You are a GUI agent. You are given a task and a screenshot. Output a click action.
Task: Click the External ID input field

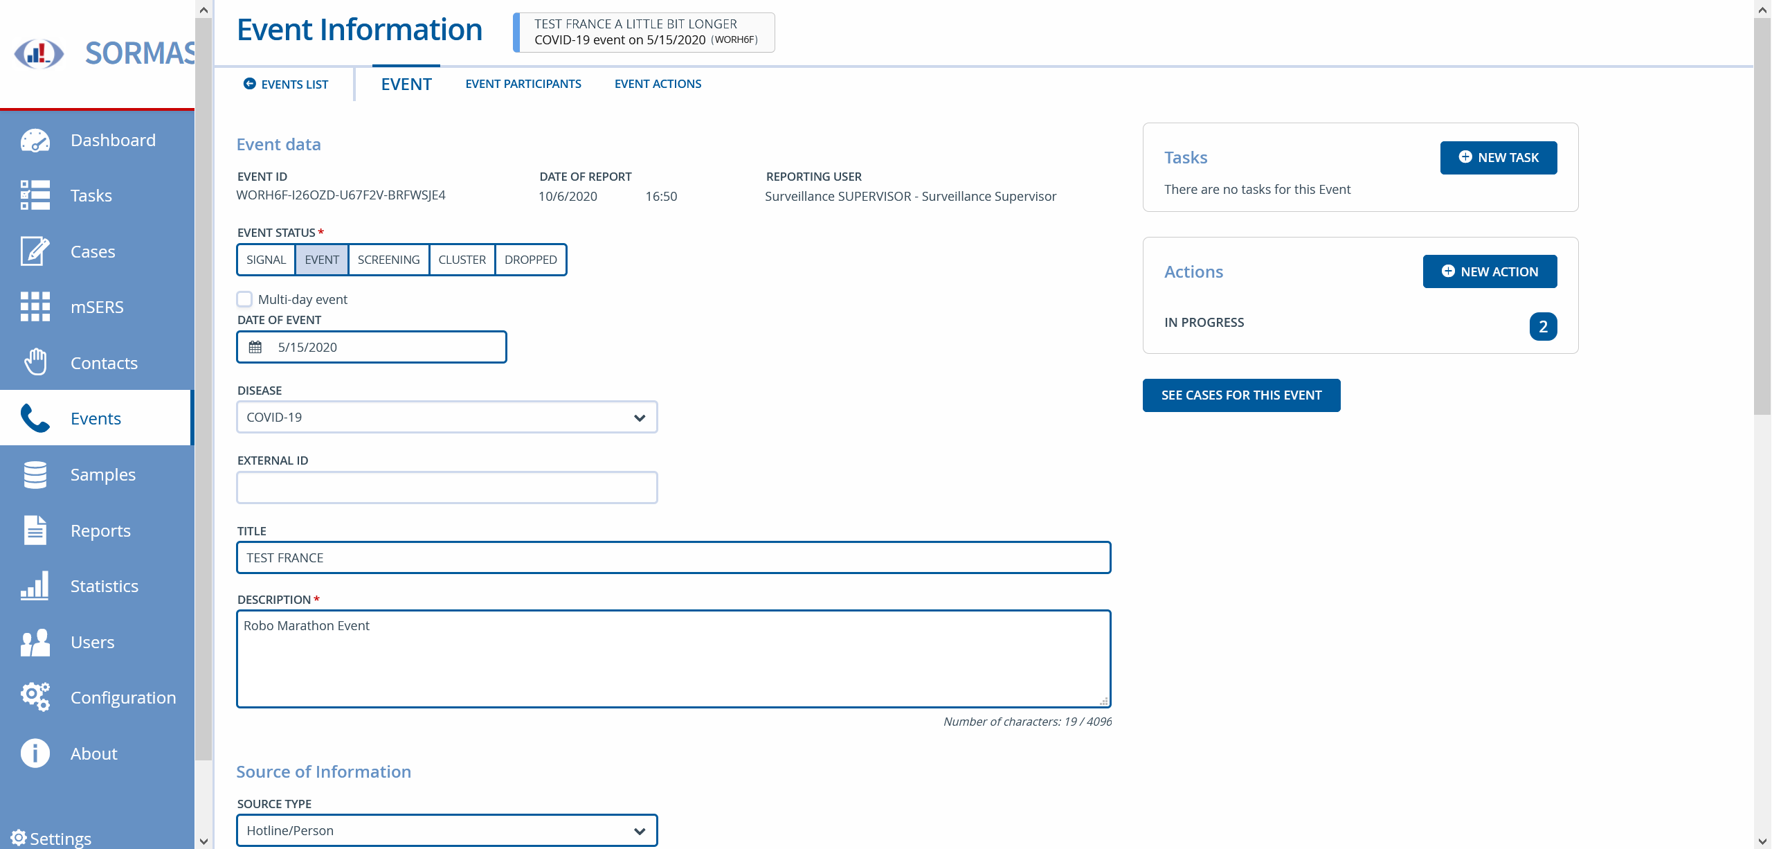(x=447, y=488)
